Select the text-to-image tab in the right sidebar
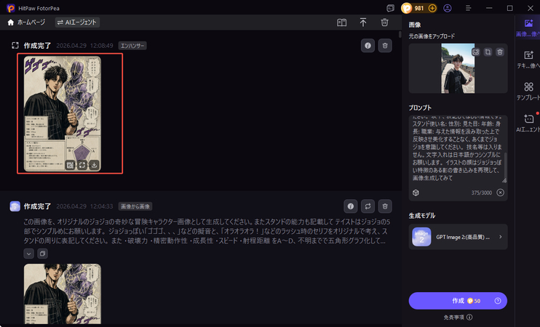The image size is (540, 327). point(528,60)
